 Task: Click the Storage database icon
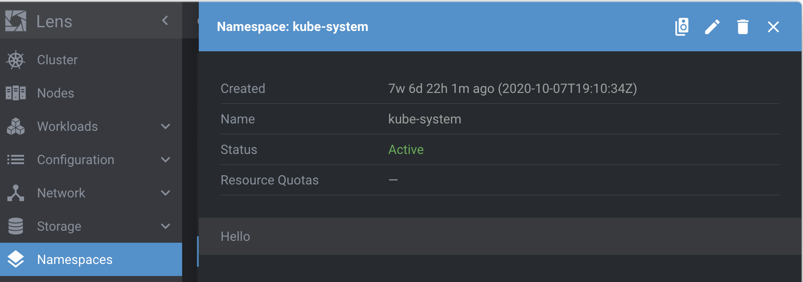click(16, 226)
